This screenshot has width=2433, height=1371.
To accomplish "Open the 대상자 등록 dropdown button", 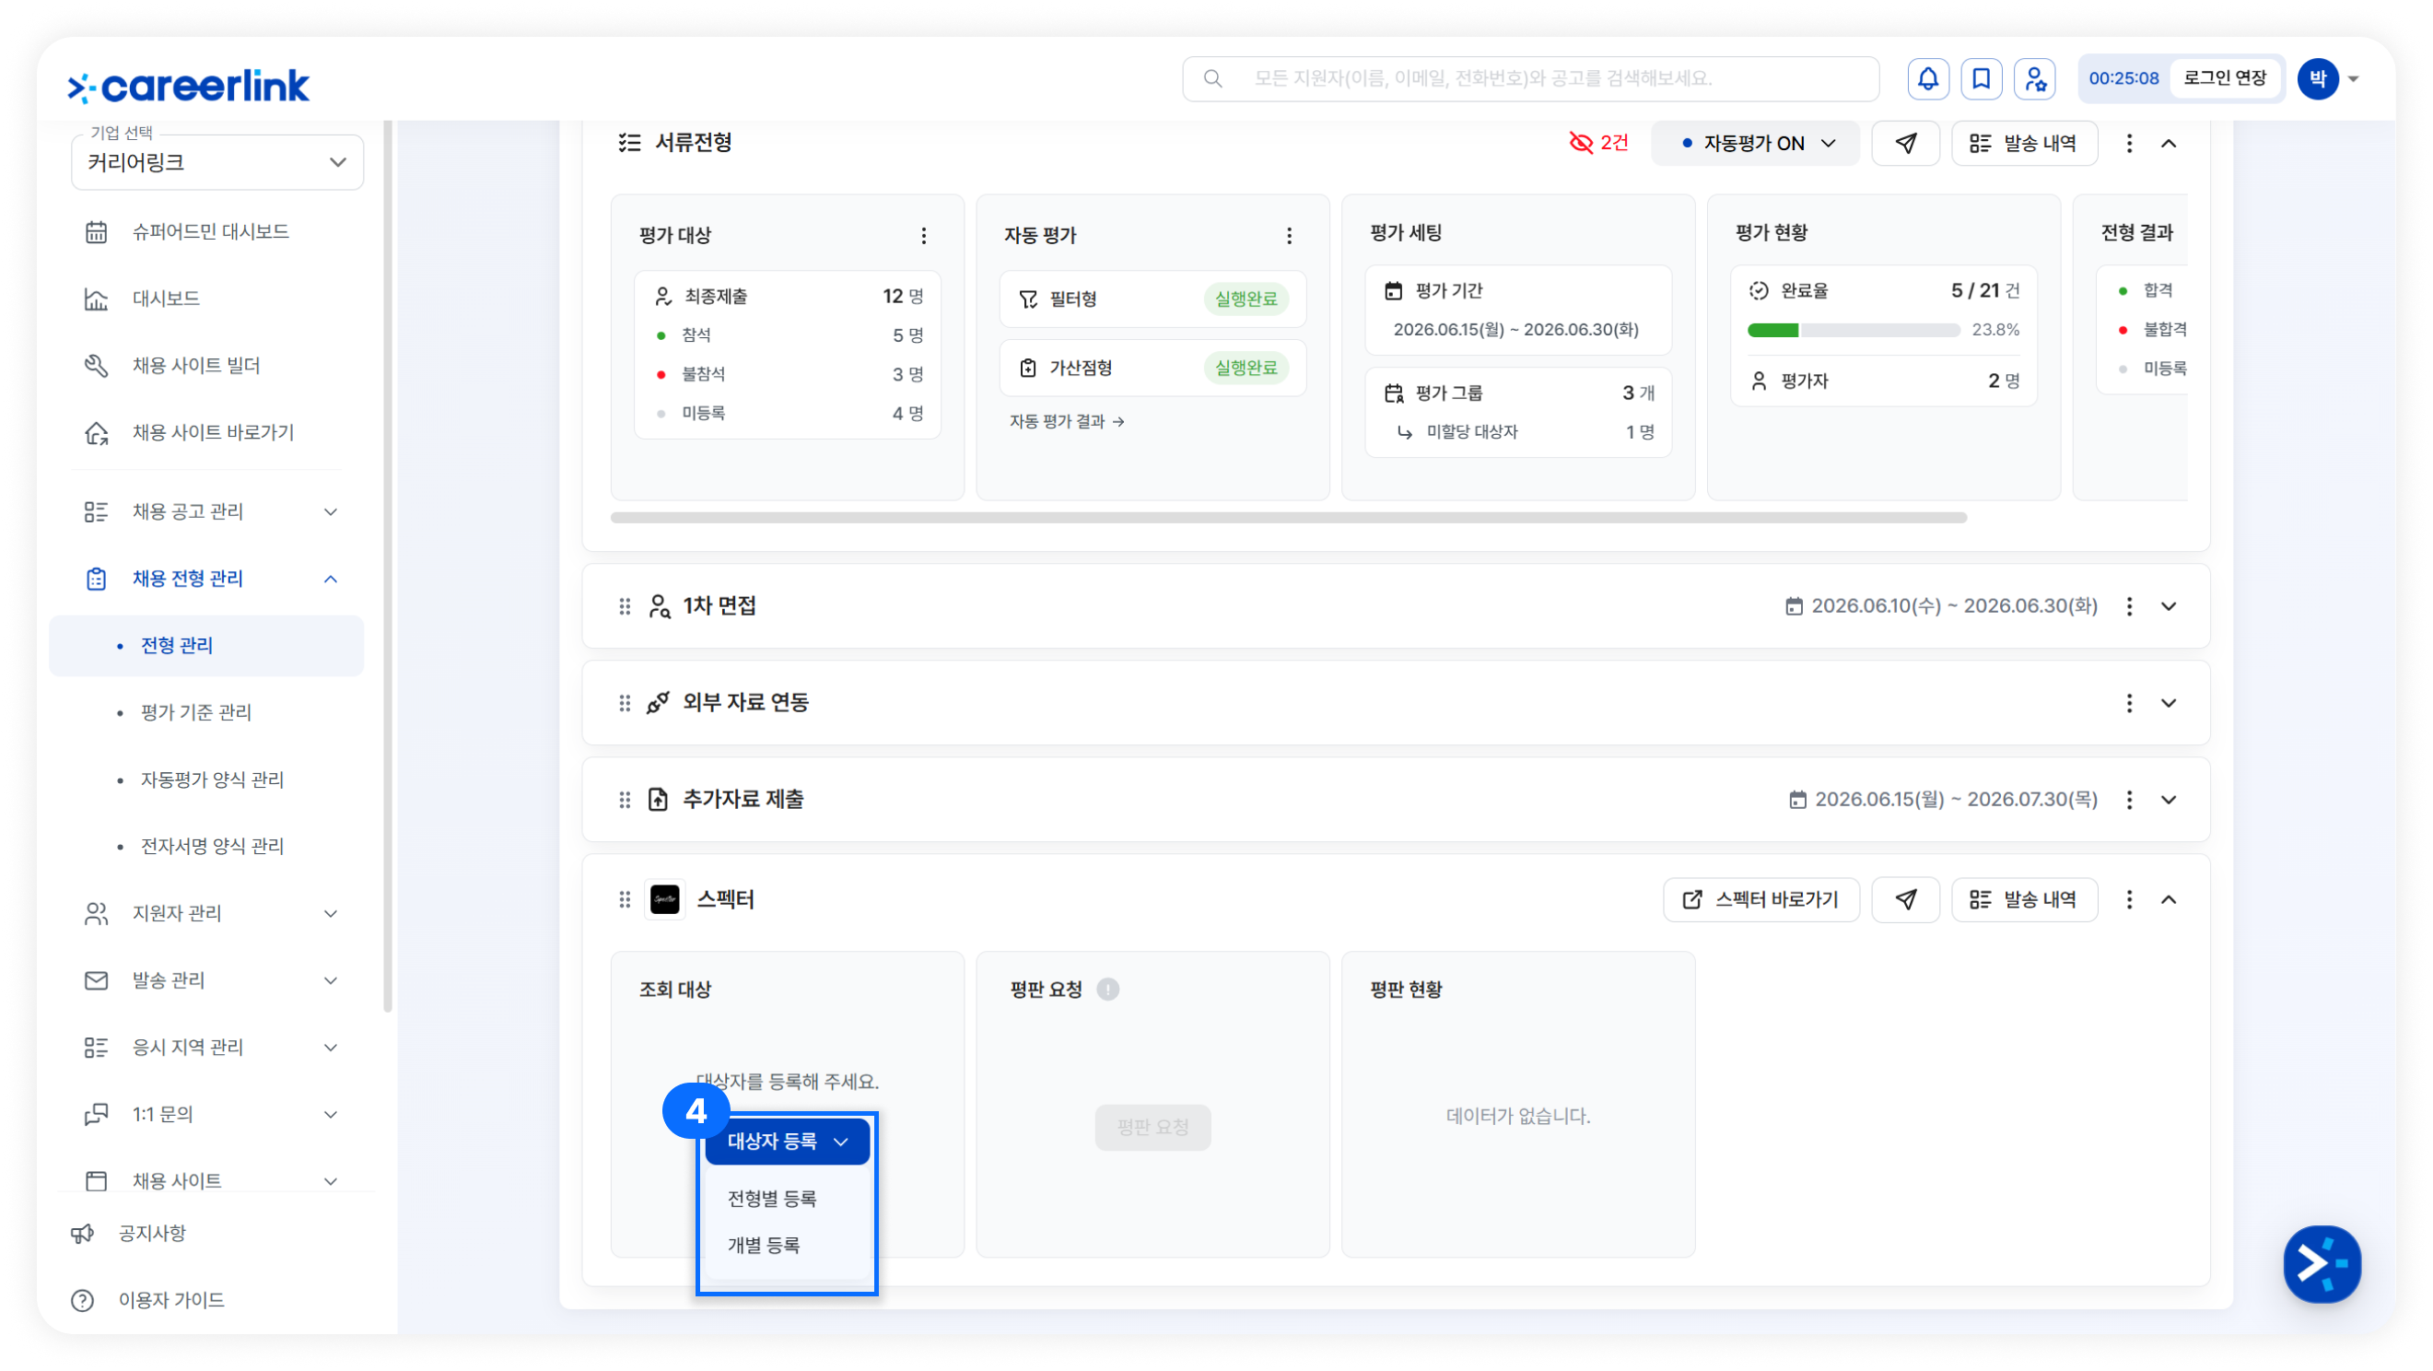I will [787, 1142].
